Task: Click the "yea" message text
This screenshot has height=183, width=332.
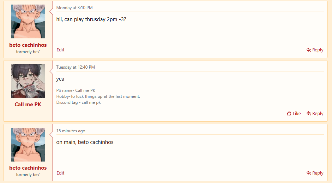Action: pos(60,79)
